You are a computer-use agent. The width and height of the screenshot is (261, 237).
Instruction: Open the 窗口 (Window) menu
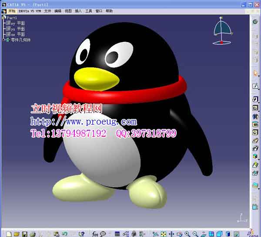click(99, 11)
